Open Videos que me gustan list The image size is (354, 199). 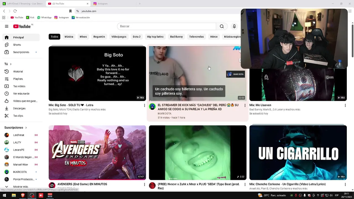coord(21,101)
